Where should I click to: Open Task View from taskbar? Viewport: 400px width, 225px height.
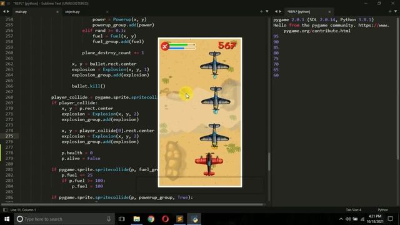(x=122, y=219)
